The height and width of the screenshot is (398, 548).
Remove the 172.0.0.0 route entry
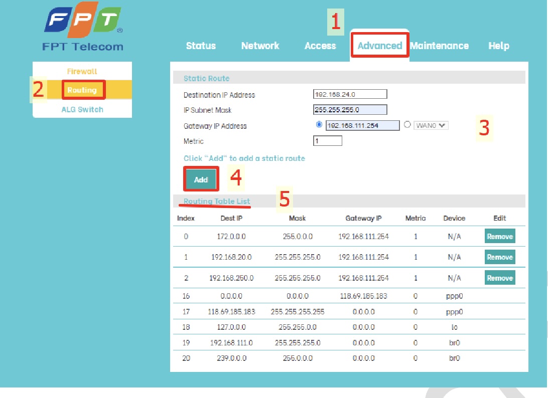click(x=499, y=236)
